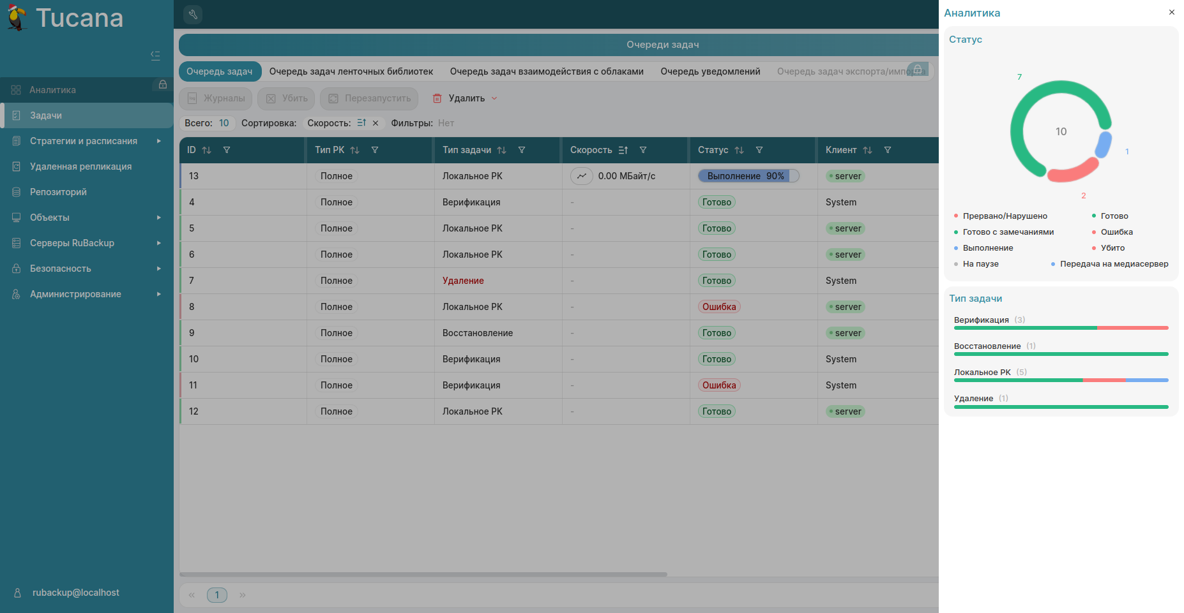This screenshot has height=613, width=1184.
Task: Toggle the Скорость sort direction in the sorting bar
Action: tap(361, 123)
